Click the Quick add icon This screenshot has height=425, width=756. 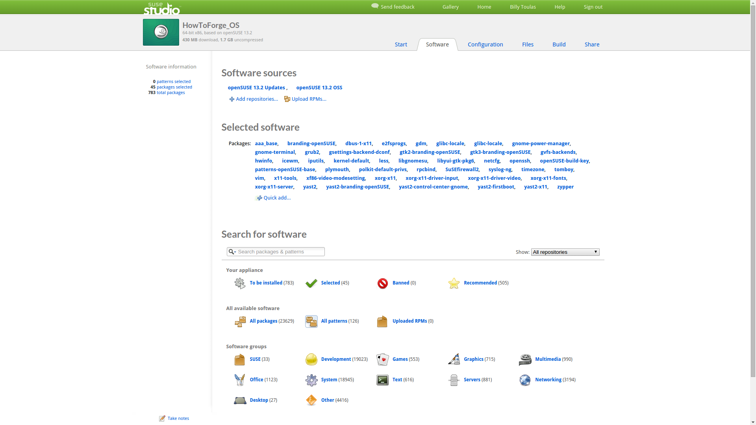click(x=259, y=198)
